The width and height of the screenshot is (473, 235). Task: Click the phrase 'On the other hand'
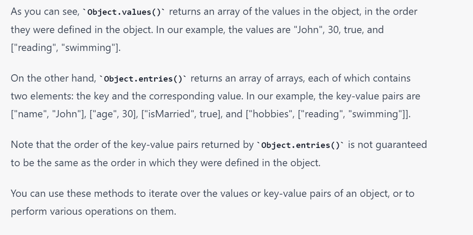53,78
